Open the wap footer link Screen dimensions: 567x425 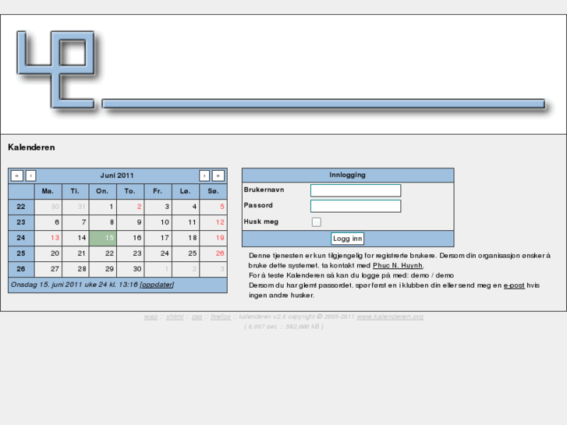151,317
